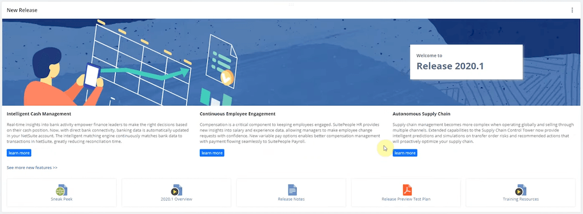
Task: Open the Release Notes document icon
Action: [292, 190]
